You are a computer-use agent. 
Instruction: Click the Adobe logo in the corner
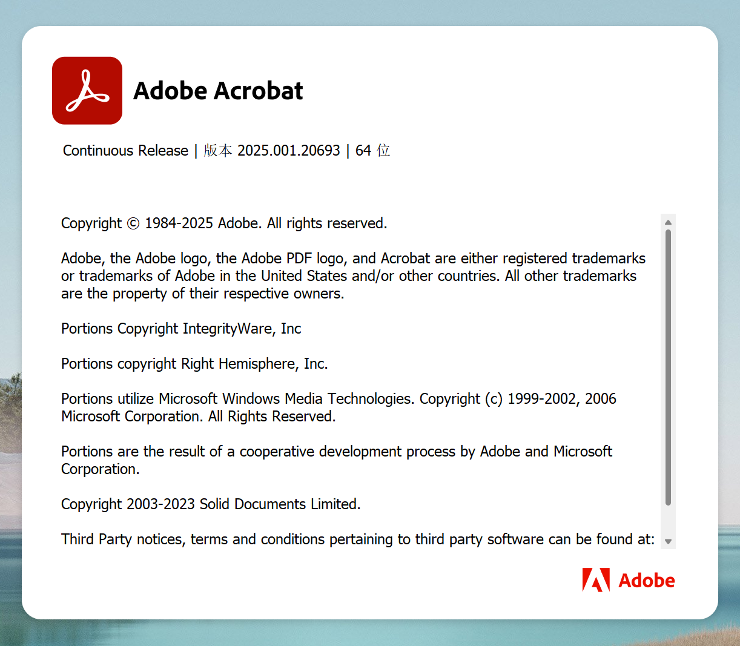(x=629, y=580)
